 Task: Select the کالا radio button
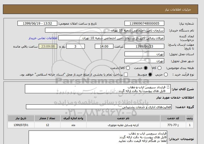[x=159, y=68]
